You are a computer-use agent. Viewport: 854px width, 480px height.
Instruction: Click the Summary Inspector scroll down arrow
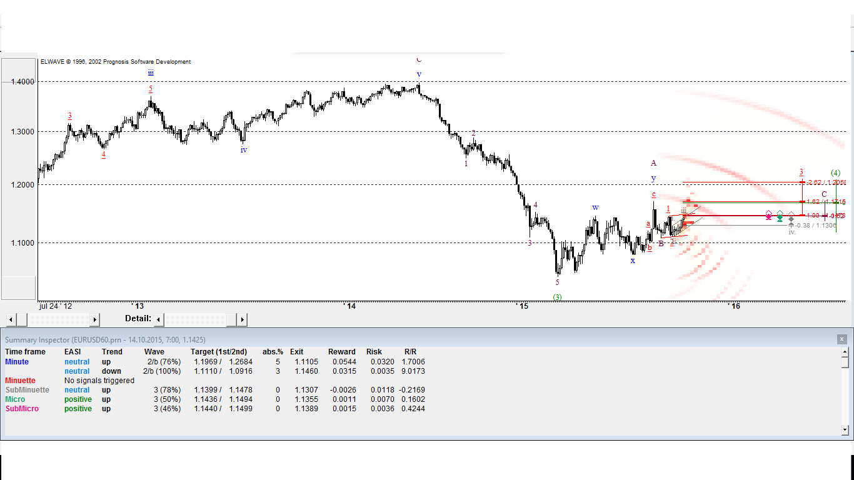pos(845,430)
